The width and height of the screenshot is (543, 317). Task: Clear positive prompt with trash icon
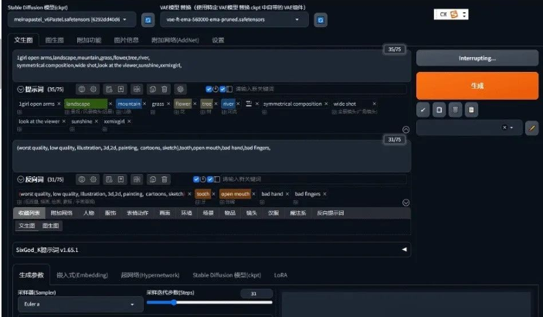click(165, 89)
